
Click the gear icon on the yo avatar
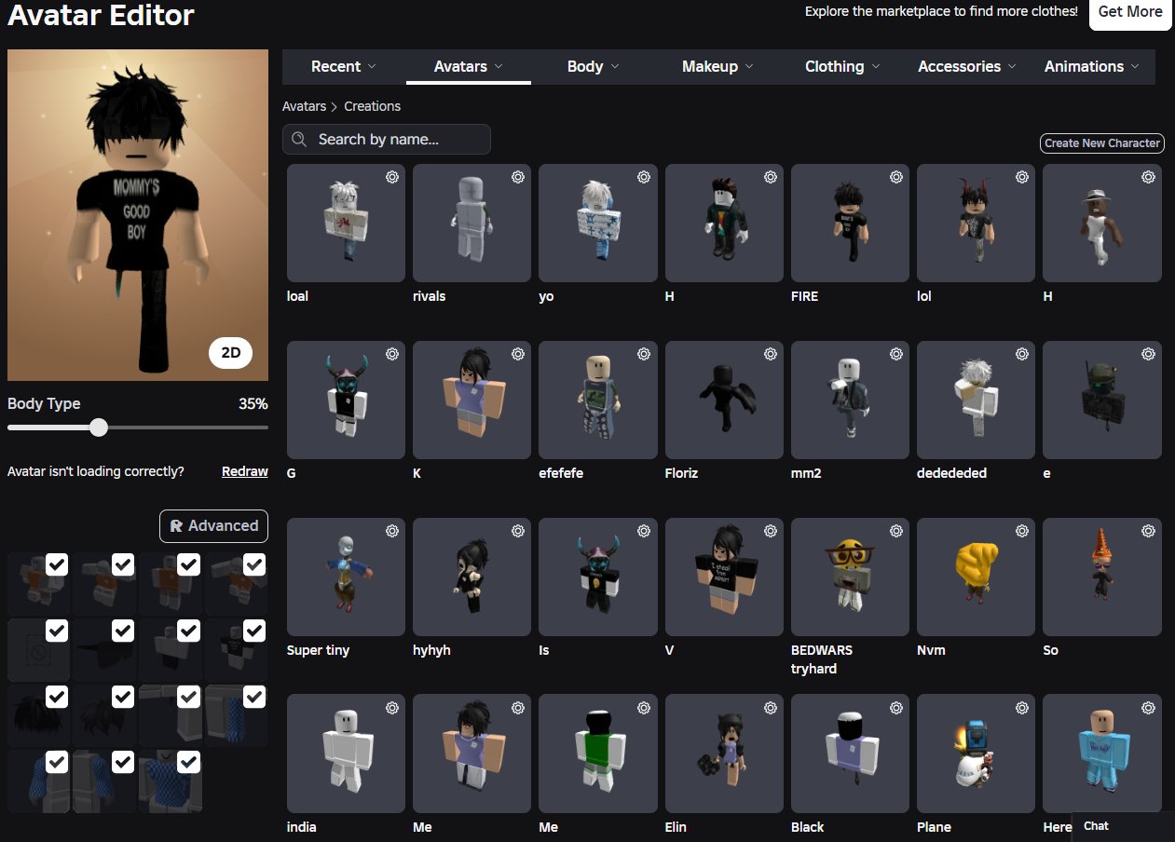[644, 177]
